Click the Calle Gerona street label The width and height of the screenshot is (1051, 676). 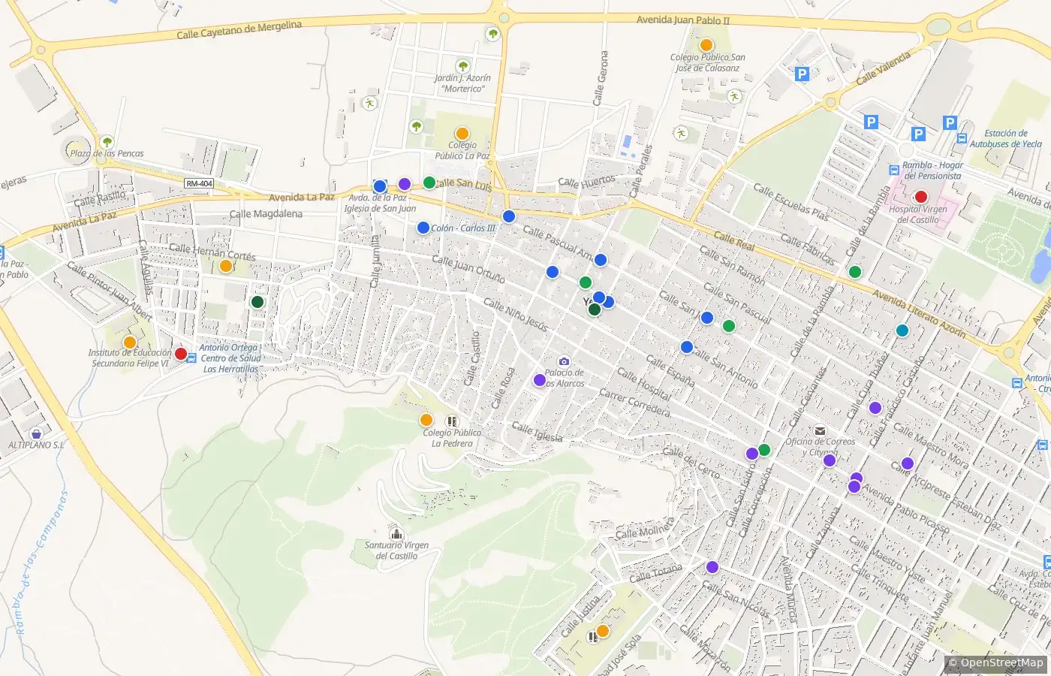(601, 78)
